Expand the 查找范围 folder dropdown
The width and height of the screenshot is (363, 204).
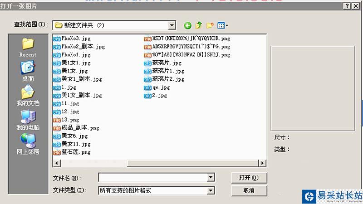[172, 25]
